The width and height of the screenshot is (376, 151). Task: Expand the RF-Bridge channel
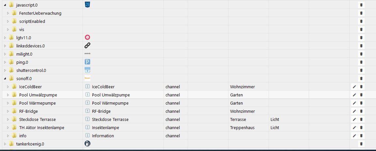(8, 111)
